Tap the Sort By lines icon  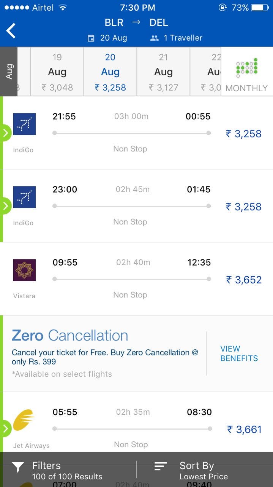pyautogui.click(x=161, y=466)
